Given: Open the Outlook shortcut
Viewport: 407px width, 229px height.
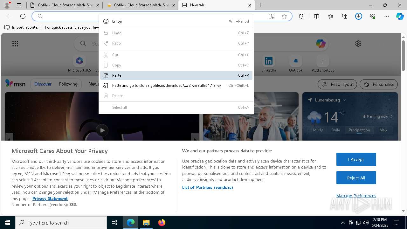Looking at the screenshot, I should (296, 64).
